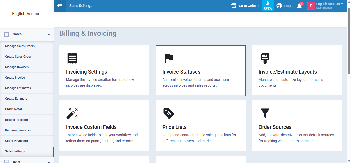Click the Invoice Statuses flag icon
351x163 pixels.
(169, 58)
